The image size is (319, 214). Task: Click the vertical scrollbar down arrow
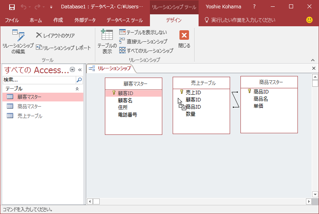click(x=315, y=194)
